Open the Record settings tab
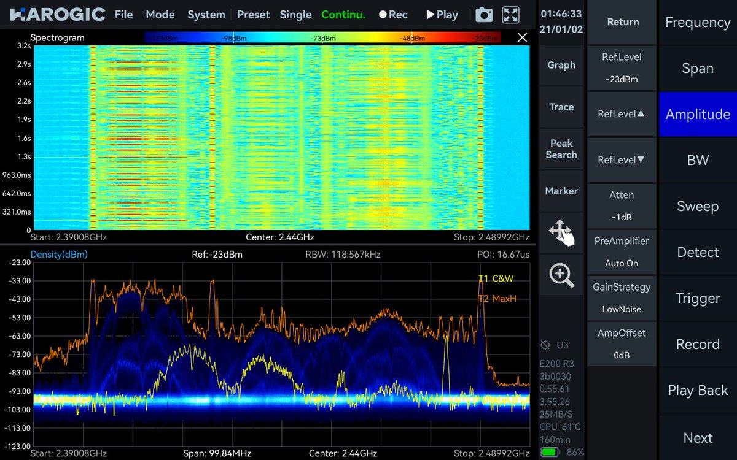 click(x=698, y=344)
